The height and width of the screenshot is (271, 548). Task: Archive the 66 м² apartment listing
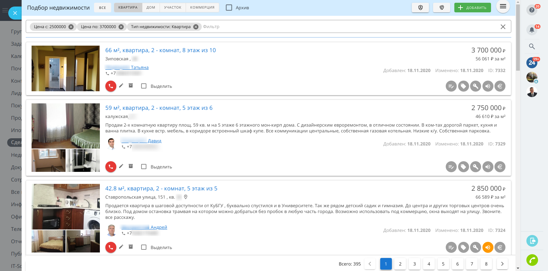(131, 85)
